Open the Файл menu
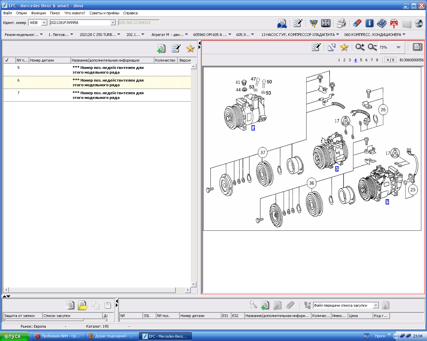The width and height of the screenshot is (427, 341). (x=7, y=13)
